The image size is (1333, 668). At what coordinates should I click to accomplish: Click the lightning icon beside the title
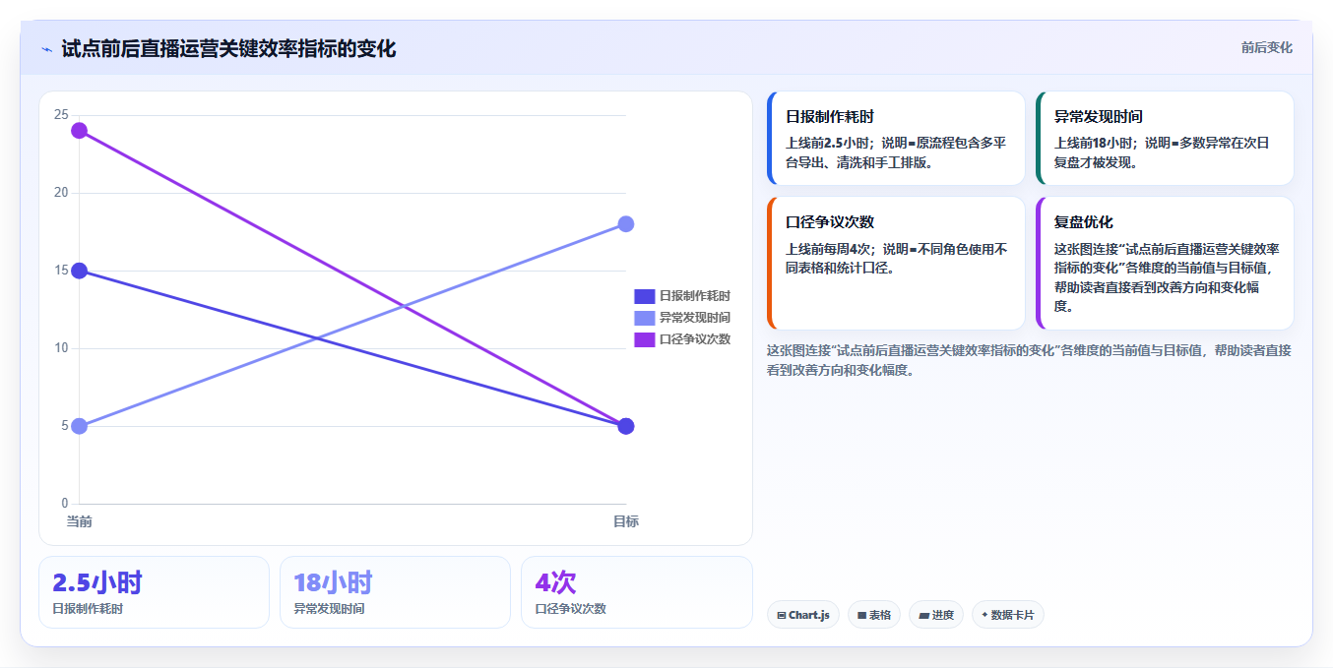[x=46, y=49]
